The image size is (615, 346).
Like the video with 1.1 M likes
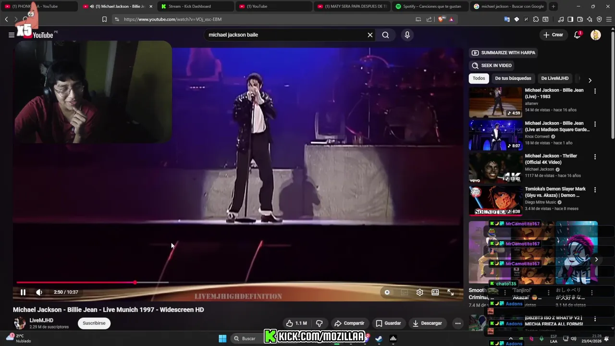point(296,323)
